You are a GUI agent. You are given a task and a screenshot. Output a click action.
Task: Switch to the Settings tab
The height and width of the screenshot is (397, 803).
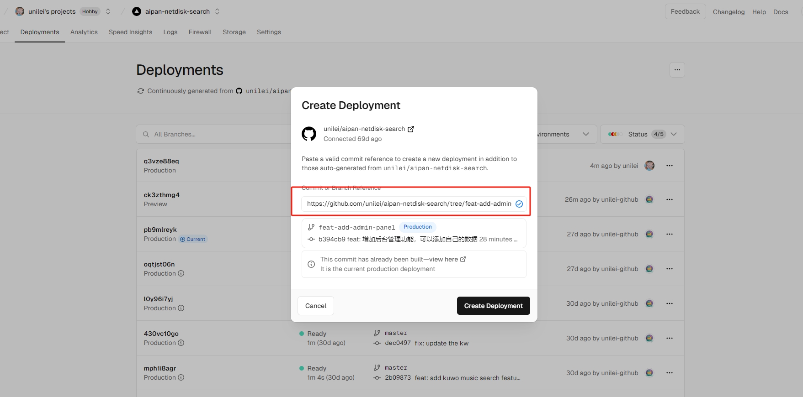(x=269, y=32)
